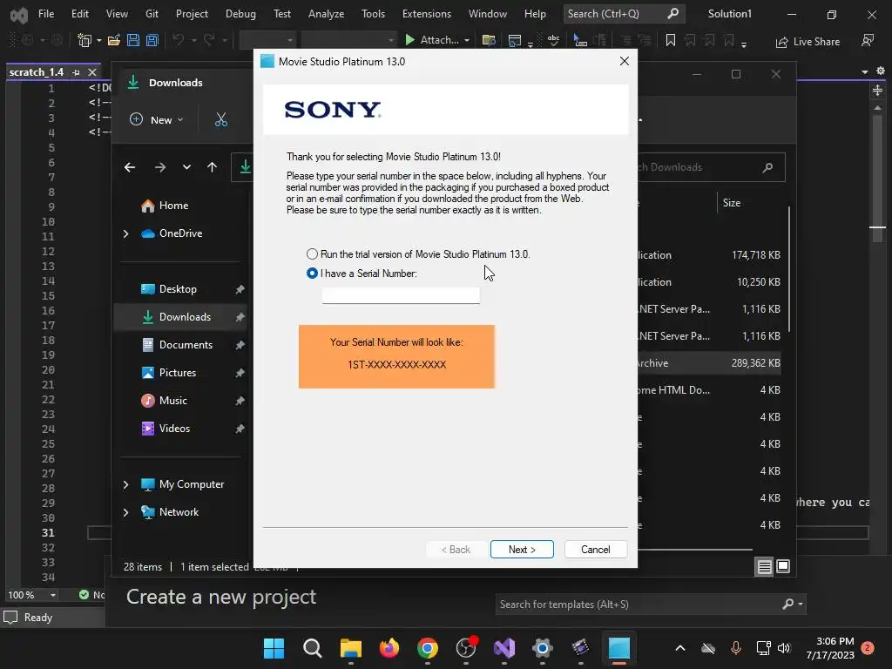This screenshot has width=892, height=669.
Task: Click the New Project toolbar icon
Action: 84,40
